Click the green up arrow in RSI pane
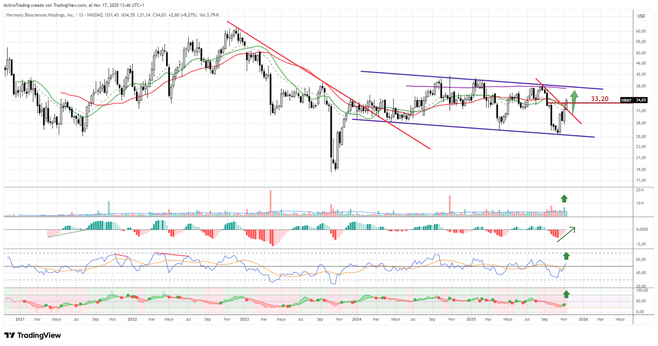Image resolution: width=658 pixels, height=346 pixels. (x=566, y=256)
